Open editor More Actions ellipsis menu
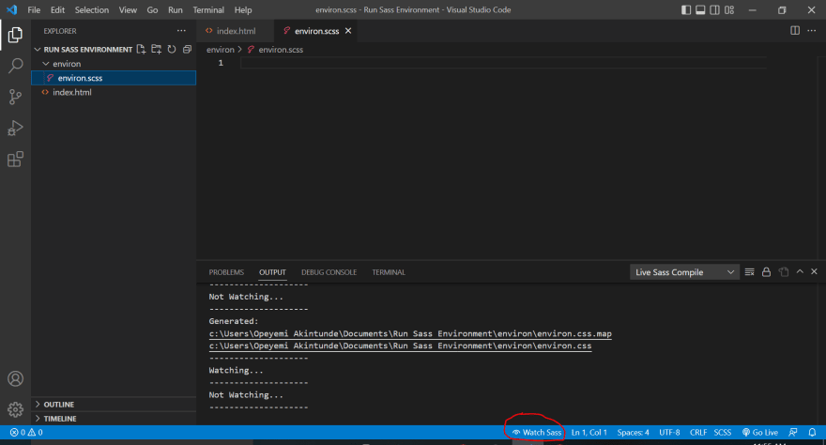The image size is (826, 445). [x=812, y=31]
